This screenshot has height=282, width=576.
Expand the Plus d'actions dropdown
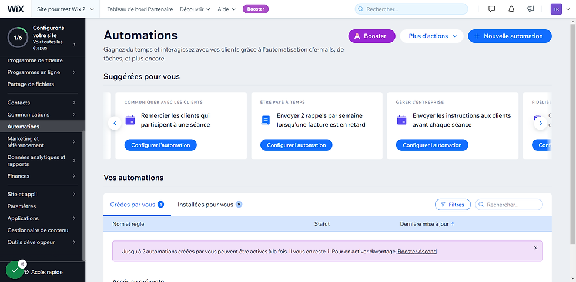431,36
